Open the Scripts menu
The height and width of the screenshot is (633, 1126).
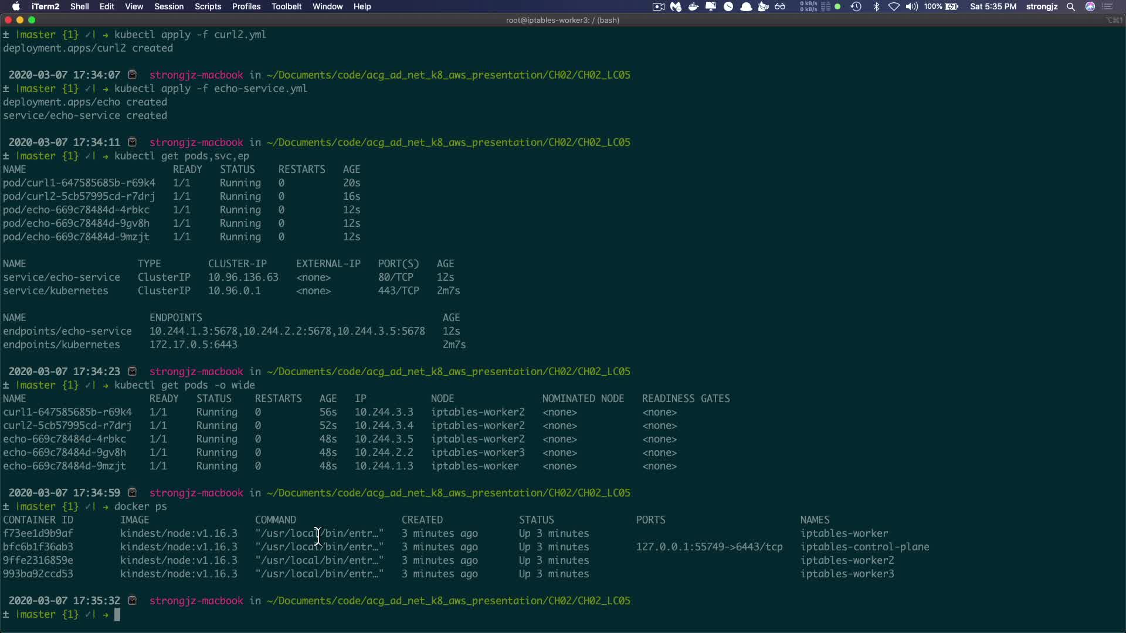(208, 6)
